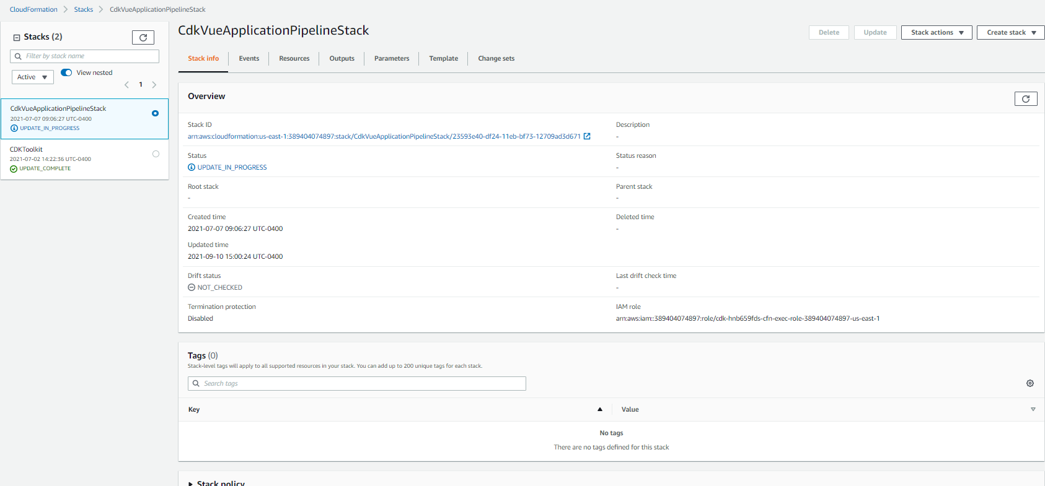1045x486 pixels.
Task: Click the Value column header
Action: tap(630, 409)
